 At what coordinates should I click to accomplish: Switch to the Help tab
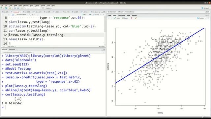128,16
